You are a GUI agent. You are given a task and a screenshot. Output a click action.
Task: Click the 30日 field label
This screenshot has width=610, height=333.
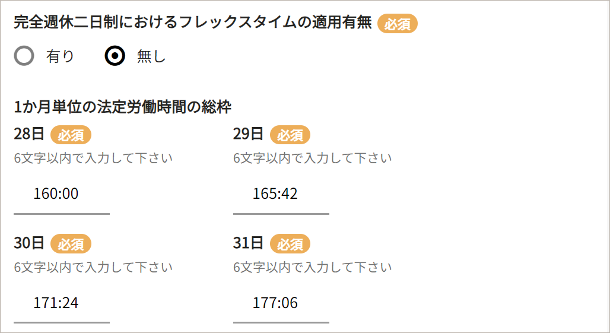[29, 243]
